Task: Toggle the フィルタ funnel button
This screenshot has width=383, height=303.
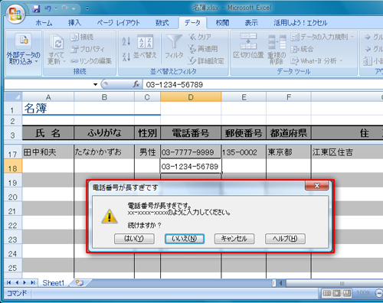Action: click(174, 47)
